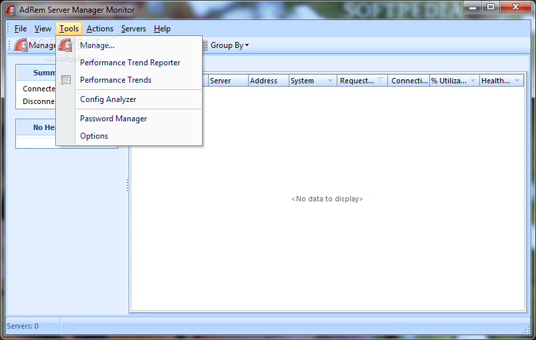Click the status bar resize grip
Image resolution: width=536 pixels, height=340 pixels.
[x=526, y=330]
